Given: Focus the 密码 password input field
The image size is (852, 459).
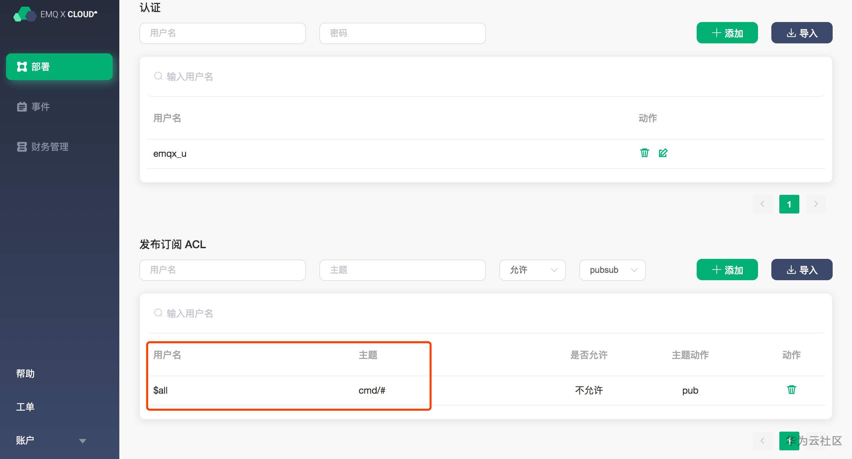Looking at the screenshot, I should coord(402,33).
